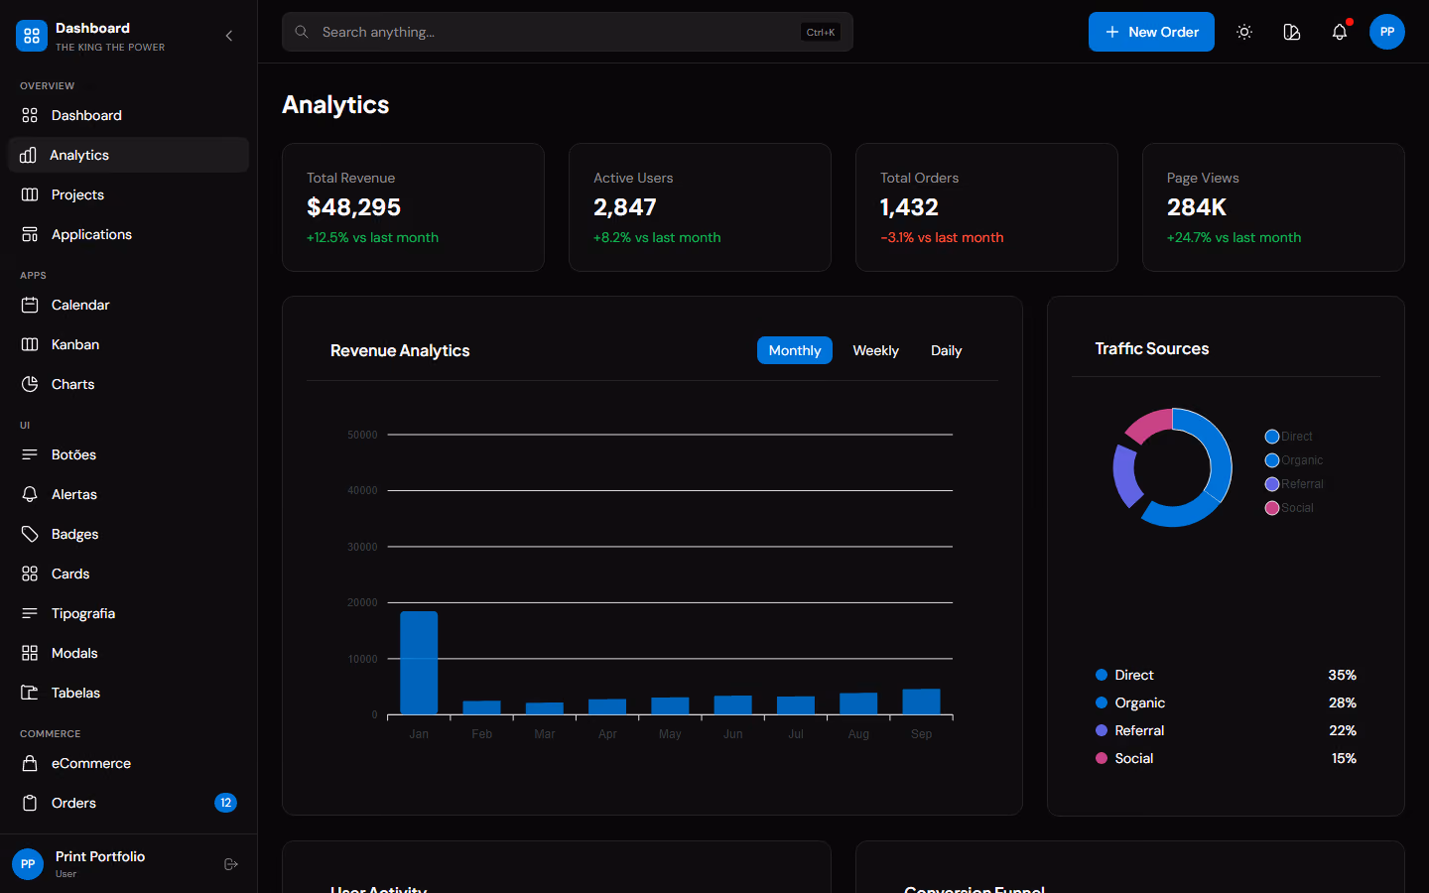This screenshot has height=893, width=1429.
Task: Click the Tipografia icon
Action: [x=30, y=613]
